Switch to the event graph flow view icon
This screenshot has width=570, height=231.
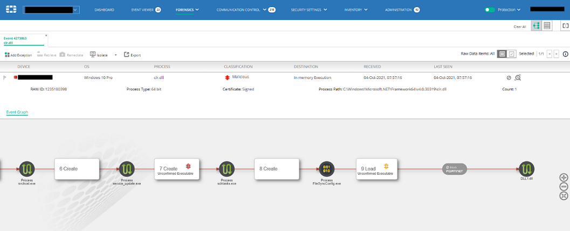click(536, 26)
